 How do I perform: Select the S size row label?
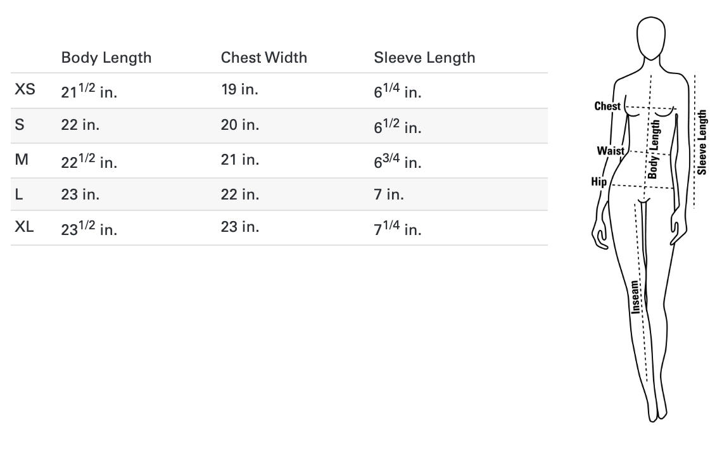coord(19,125)
